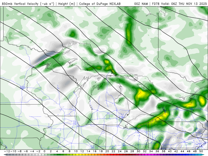Viewport: 208px width, 156px height.
Task: Click the "00Z NAM" model run label
Action: tap(141, 4)
